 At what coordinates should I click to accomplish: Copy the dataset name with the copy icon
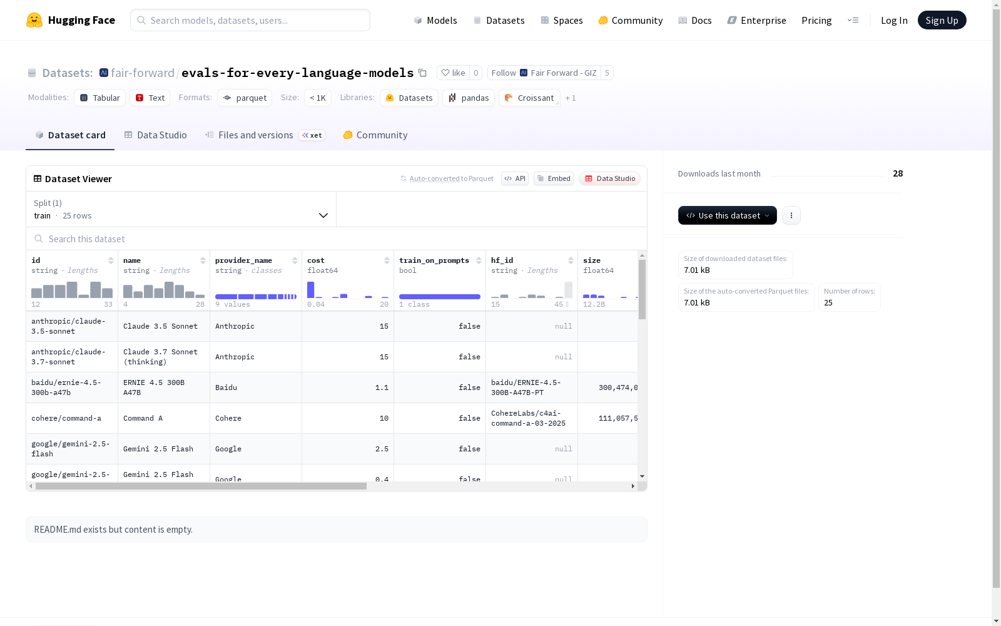pyautogui.click(x=422, y=73)
